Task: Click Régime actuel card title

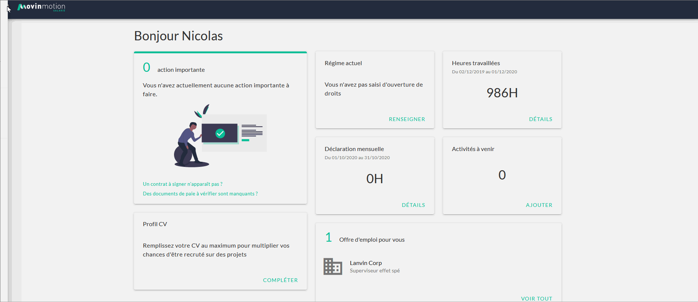Action: coord(343,63)
